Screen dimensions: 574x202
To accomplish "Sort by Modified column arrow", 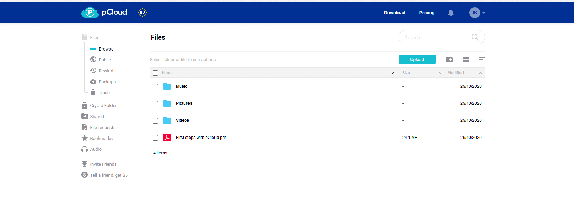I will pos(480,73).
